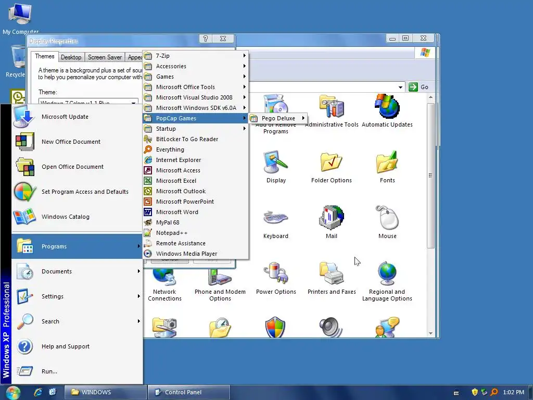Open Help and Support

(x=77, y=346)
